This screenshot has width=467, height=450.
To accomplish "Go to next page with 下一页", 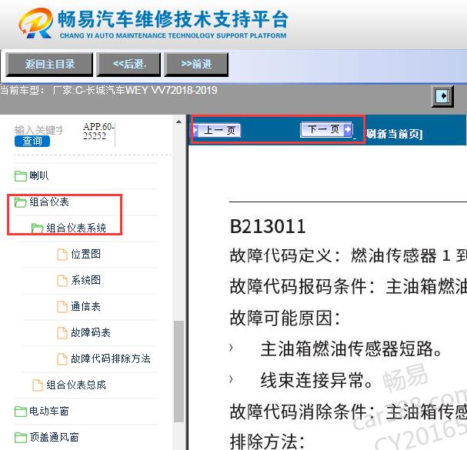I will pos(327,129).
